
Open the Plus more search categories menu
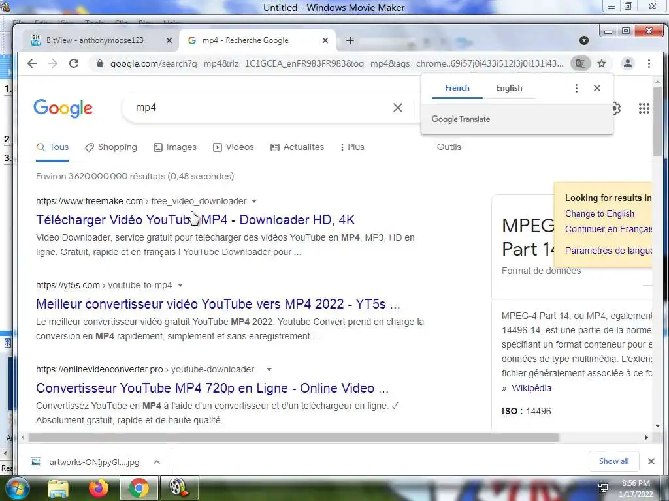click(352, 147)
